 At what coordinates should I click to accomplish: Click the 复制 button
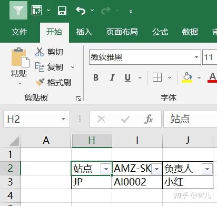click(x=49, y=67)
